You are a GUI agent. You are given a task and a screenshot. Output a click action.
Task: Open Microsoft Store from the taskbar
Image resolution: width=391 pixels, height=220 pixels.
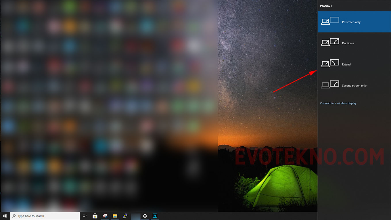(95, 216)
